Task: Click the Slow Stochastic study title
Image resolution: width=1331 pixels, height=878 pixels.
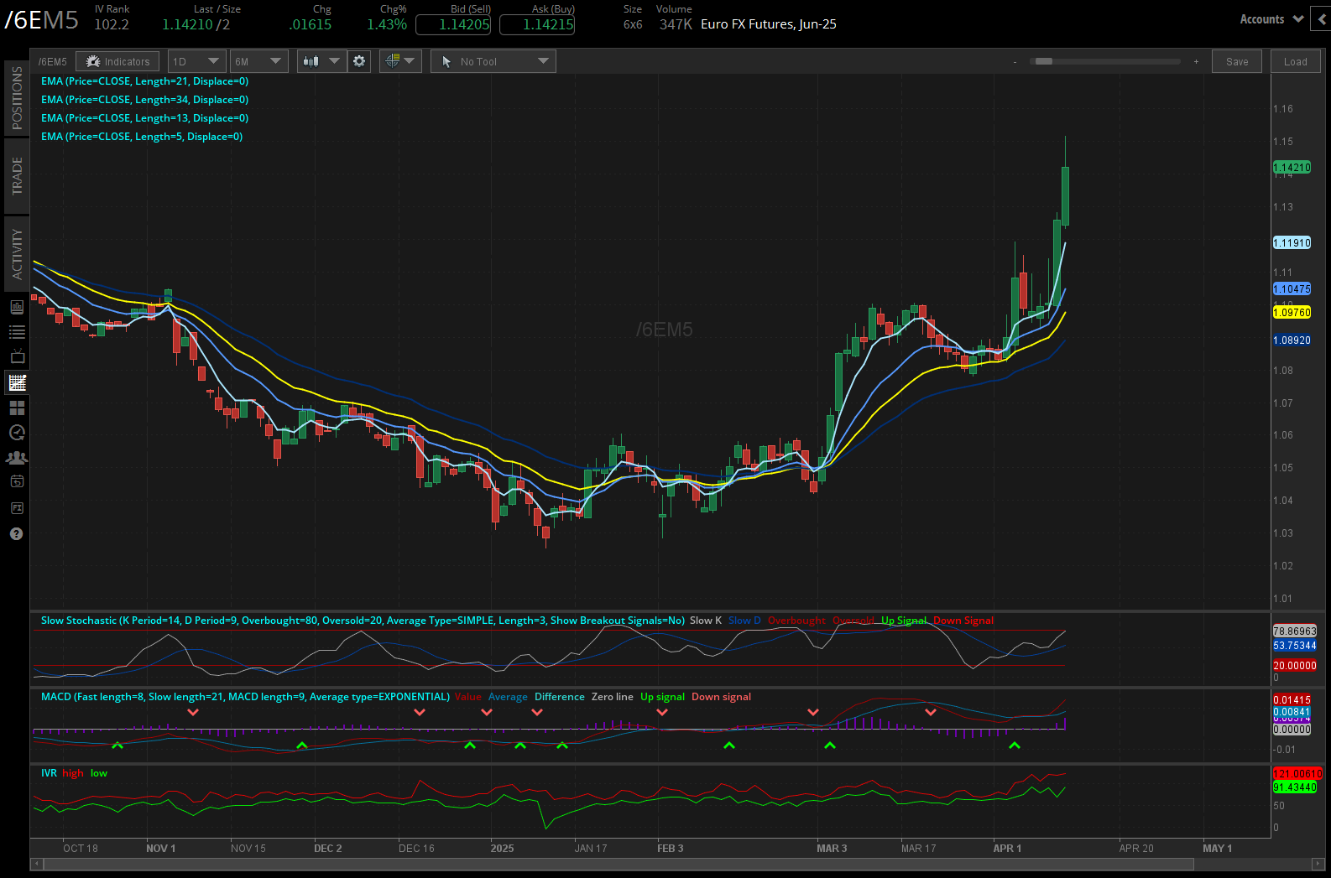Action: pyautogui.click(x=363, y=621)
